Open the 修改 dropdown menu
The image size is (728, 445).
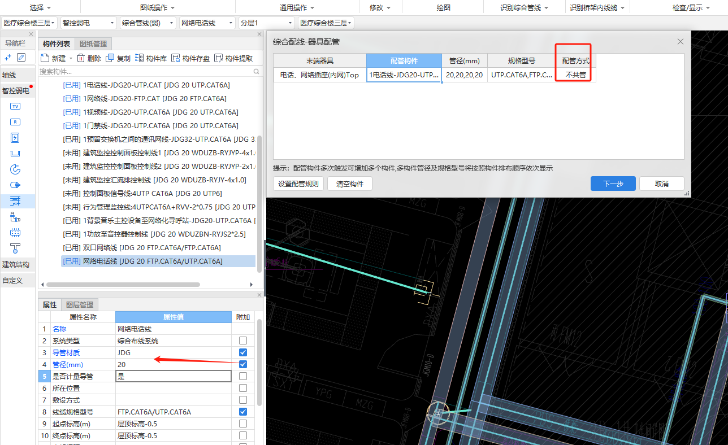coord(380,7)
